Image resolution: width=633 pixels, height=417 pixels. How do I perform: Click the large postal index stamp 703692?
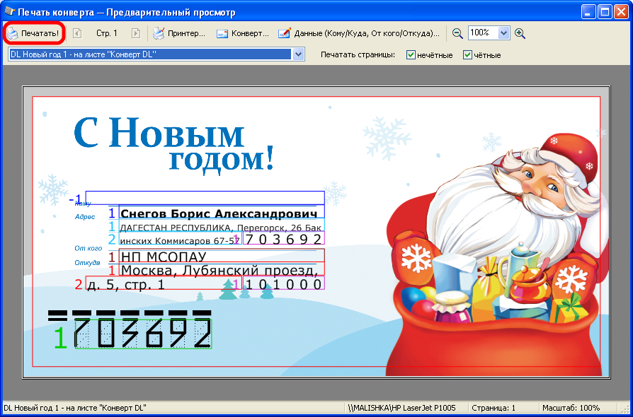pos(143,334)
